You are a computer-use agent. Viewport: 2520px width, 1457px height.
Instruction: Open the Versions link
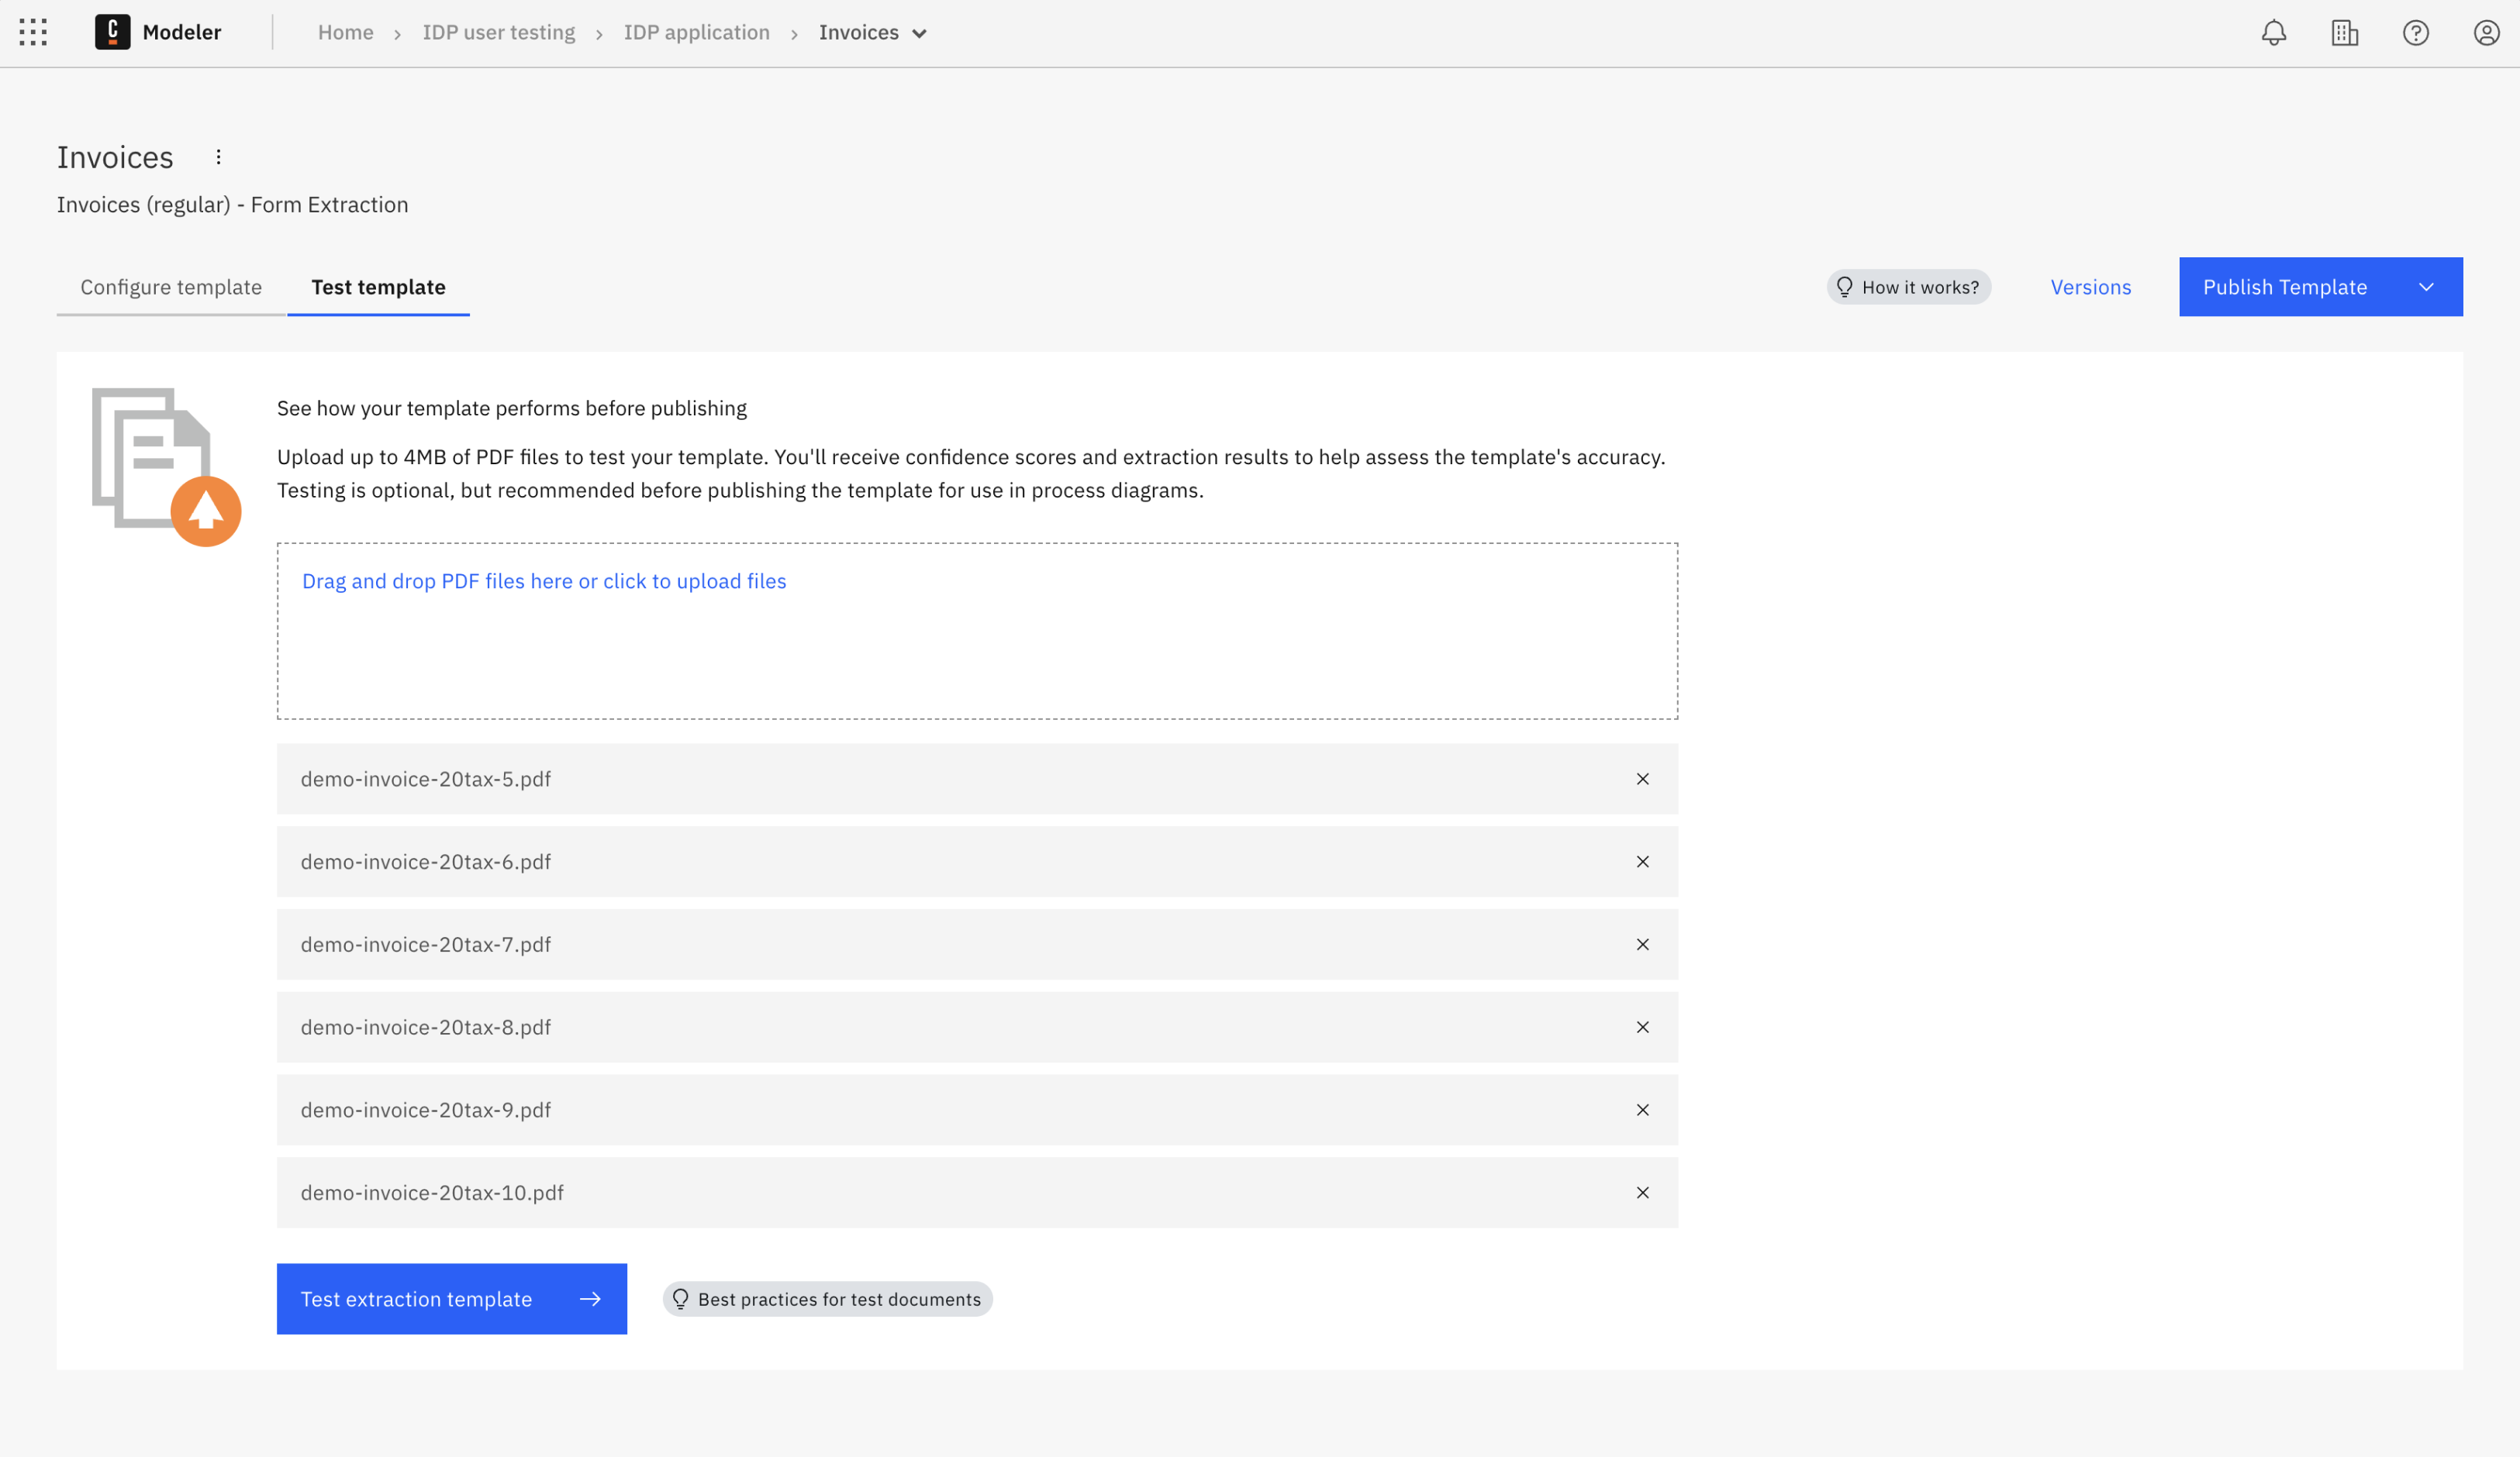pos(2090,287)
